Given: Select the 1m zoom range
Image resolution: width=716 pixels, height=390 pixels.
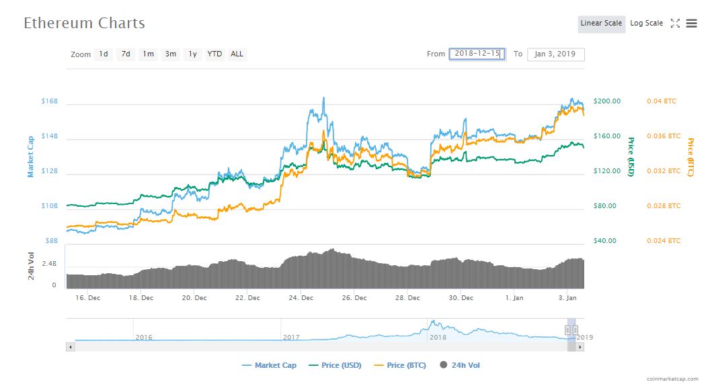Looking at the screenshot, I should [148, 54].
